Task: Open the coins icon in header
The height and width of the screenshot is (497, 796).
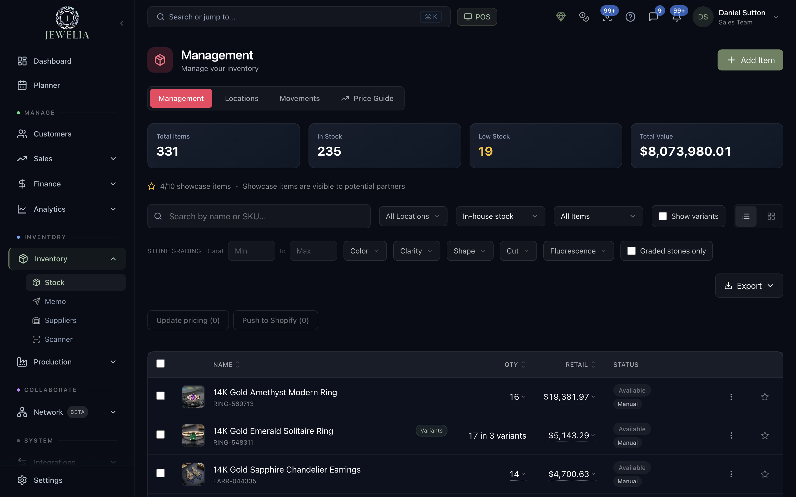Action: [x=584, y=17]
